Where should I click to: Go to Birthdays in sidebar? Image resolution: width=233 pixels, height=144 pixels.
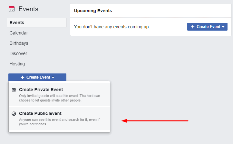[x=19, y=43]
